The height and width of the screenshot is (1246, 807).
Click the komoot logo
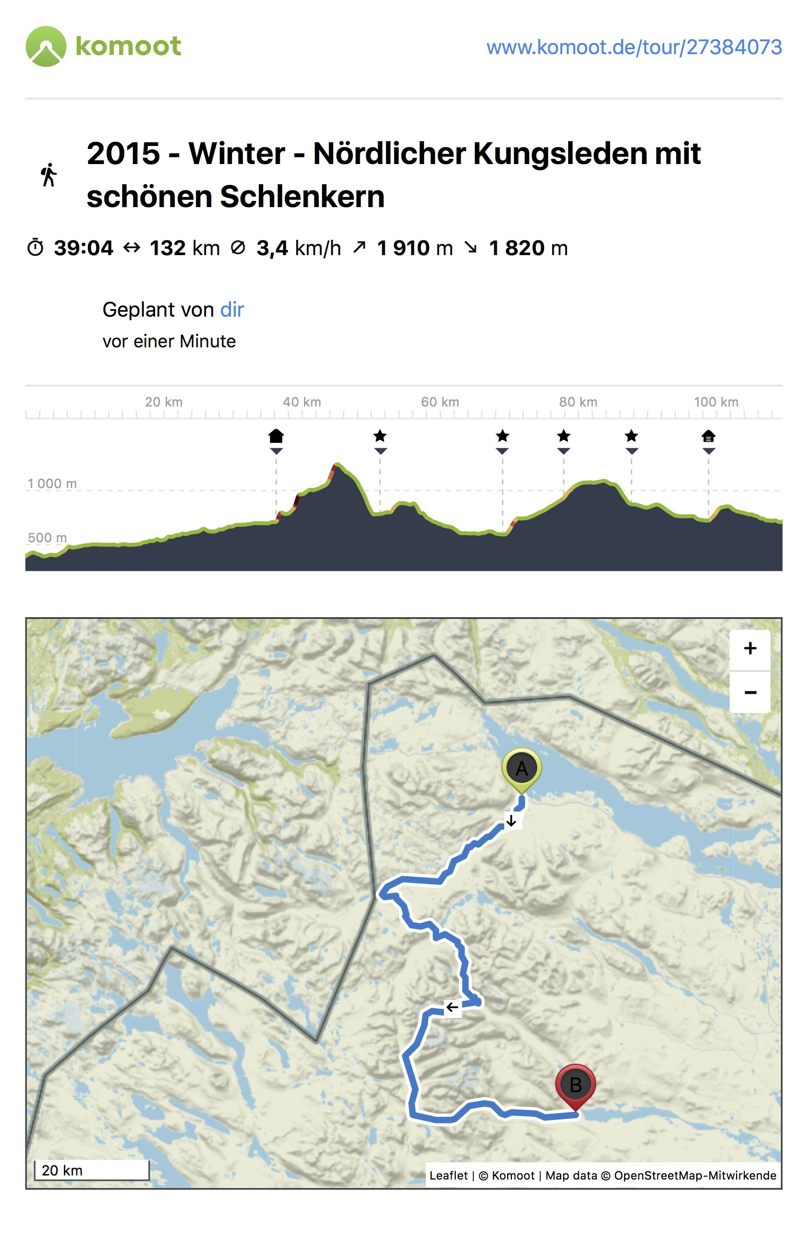(x=103, y=47)
